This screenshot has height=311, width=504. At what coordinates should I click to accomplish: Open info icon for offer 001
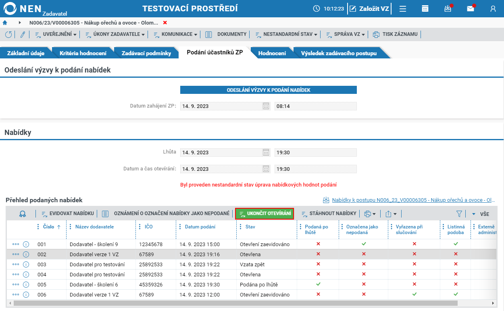point(26,244)
